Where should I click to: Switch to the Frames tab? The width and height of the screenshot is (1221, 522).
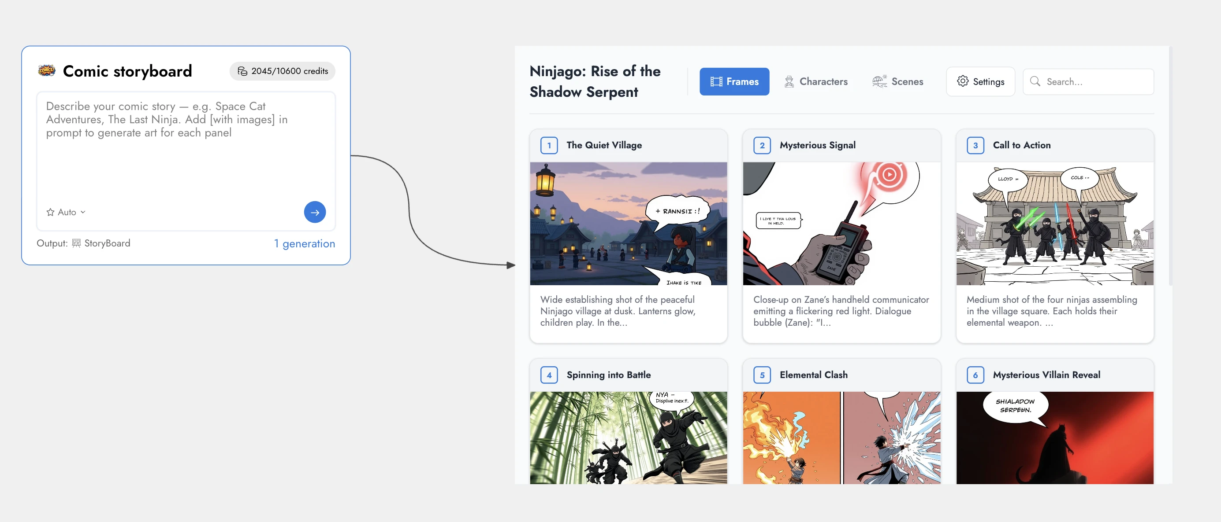click(734, 81)
